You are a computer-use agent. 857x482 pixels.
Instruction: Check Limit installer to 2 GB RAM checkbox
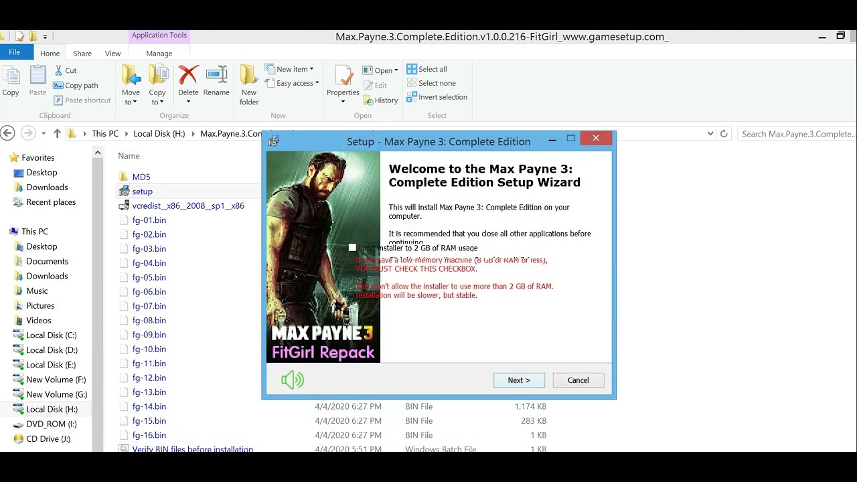pos(353,248)
